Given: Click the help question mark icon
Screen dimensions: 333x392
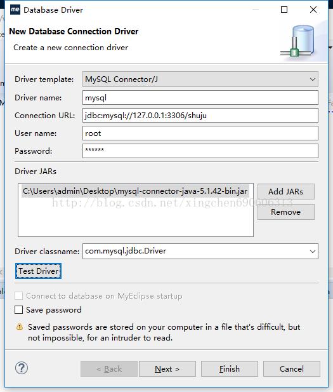Looking at the screenshot, I should point(22,368).
